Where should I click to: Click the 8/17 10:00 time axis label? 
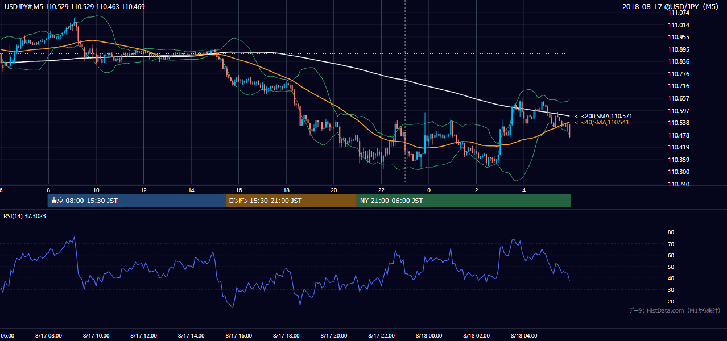96,335
